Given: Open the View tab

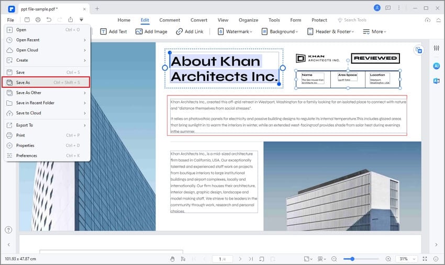Looking at the screenshot, I should click(223, 20).
